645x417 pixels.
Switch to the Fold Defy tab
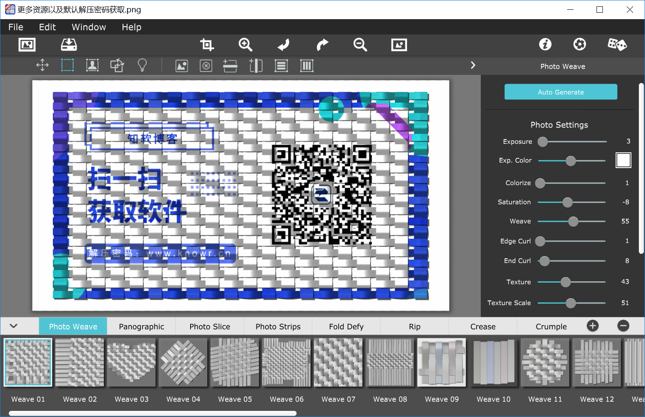[346, 326]
